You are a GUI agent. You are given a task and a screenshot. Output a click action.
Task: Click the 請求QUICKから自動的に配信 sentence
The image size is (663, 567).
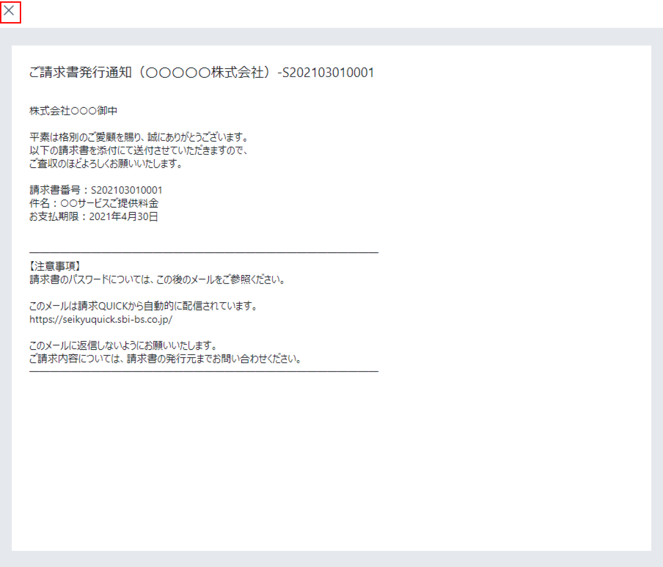pos(143,306)
